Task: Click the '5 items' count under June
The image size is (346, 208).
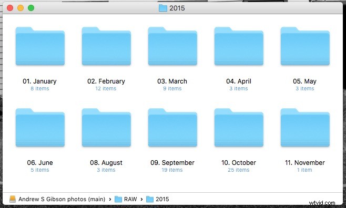Action: pos(40,170)
